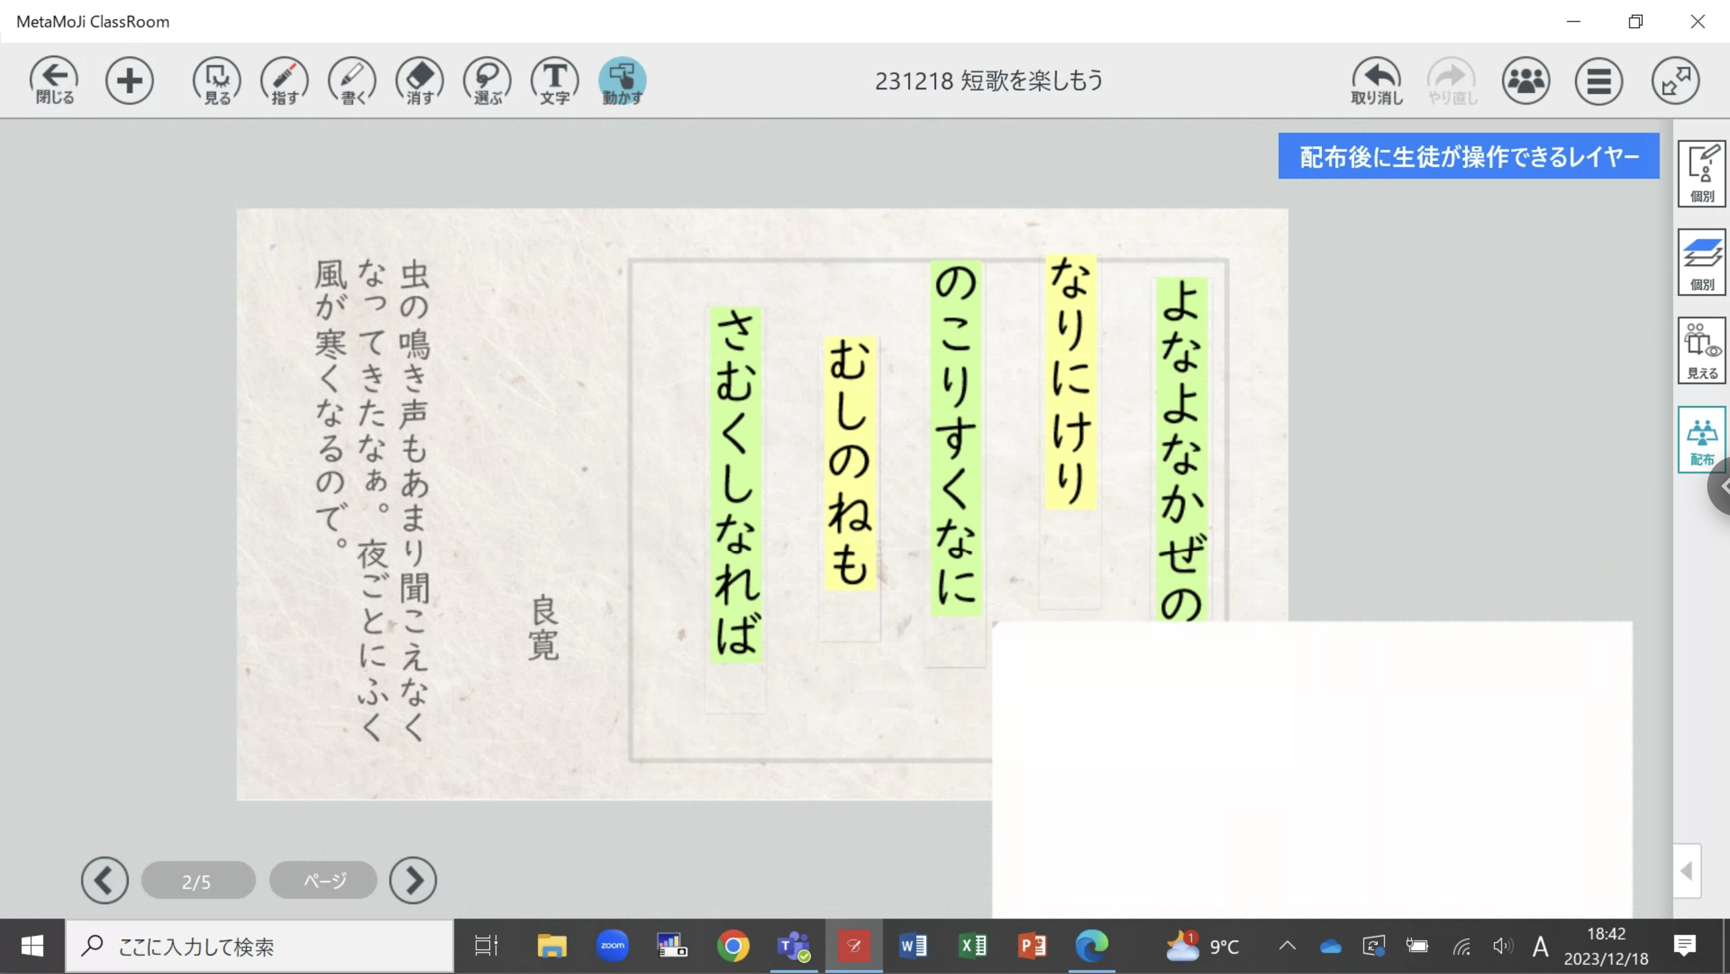Open the ページ page list button
The width and height of the screenshot is (1730, 974).
pyautogui.click(x=324, y=880)
